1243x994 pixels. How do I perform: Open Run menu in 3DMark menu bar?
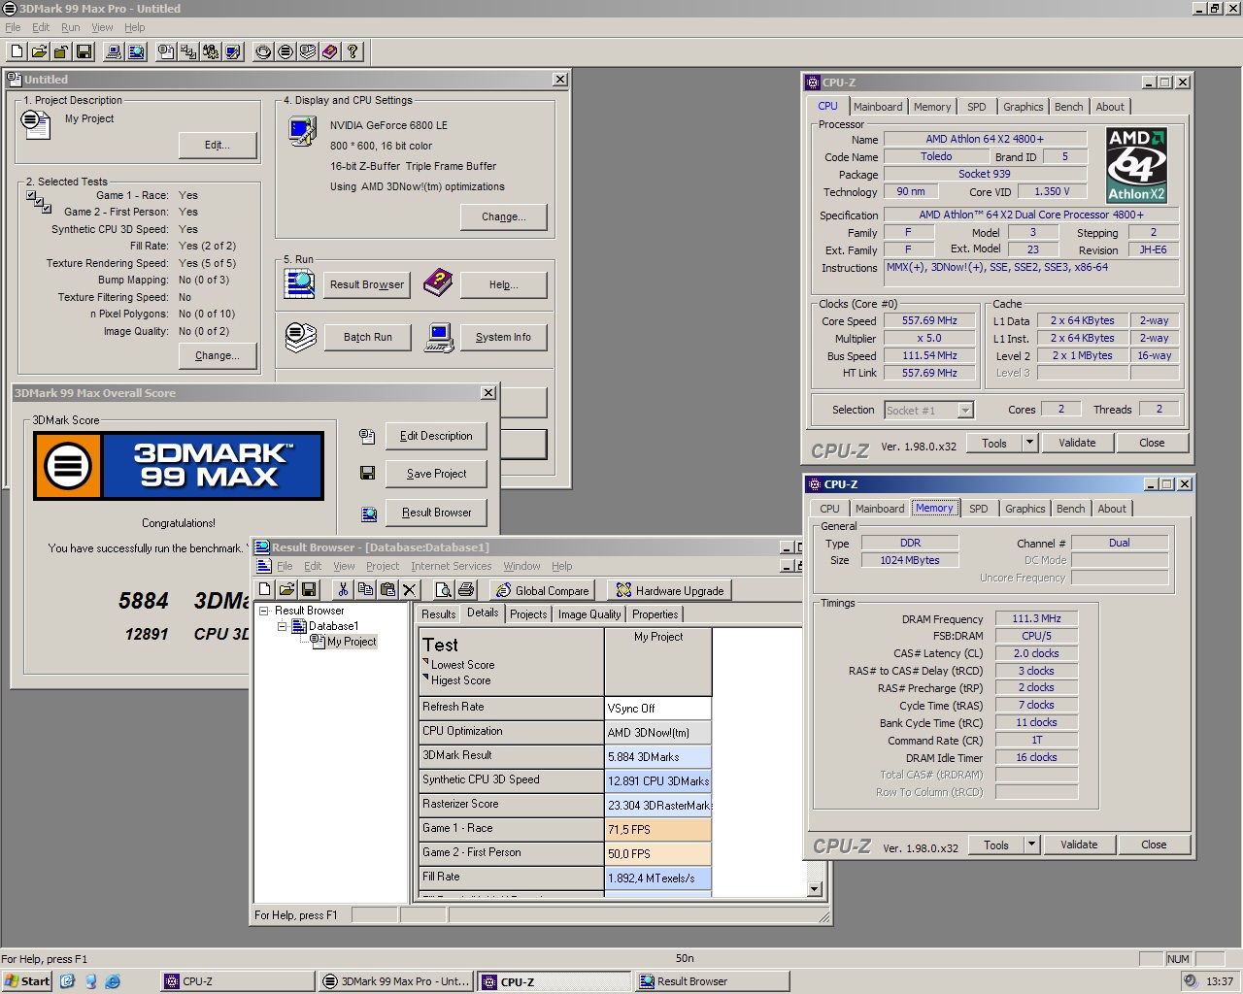(70, 27)
